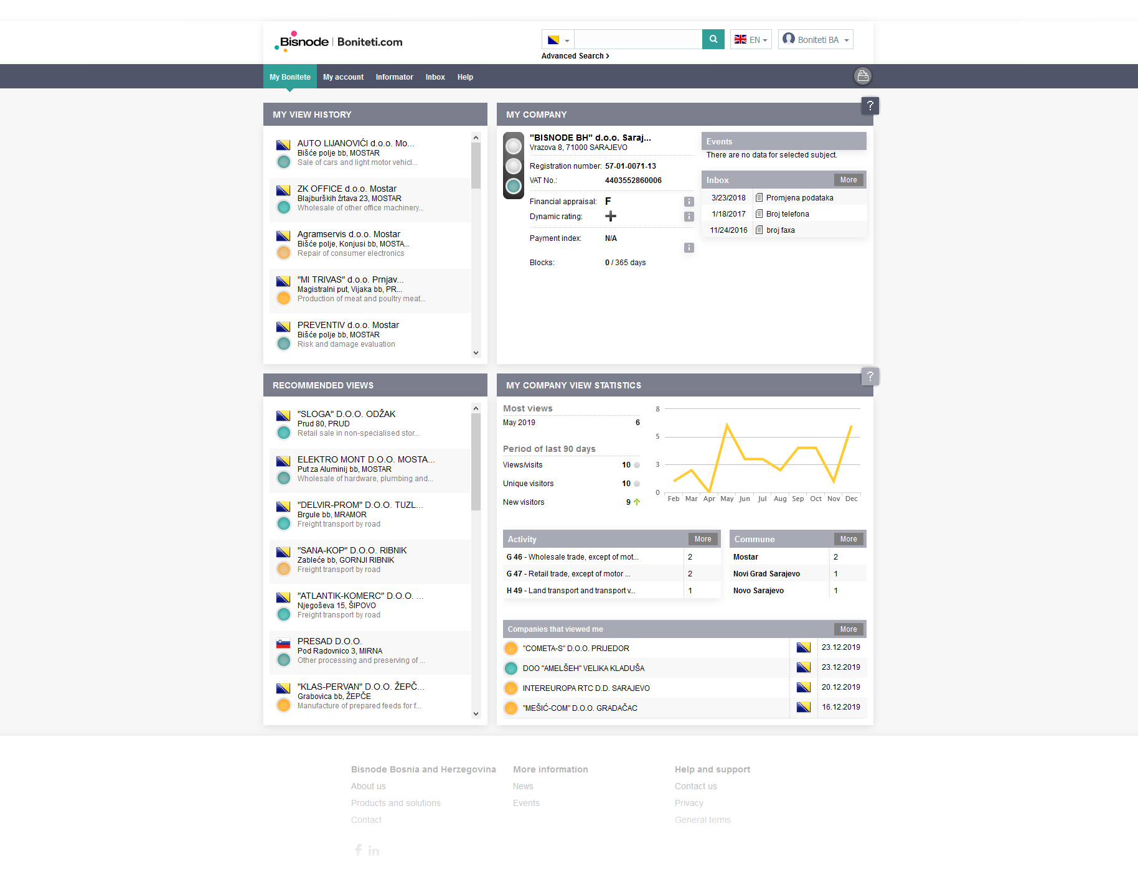Click the print icon in navigation bar
The image size is (1138, 882).
pos(862,76)
